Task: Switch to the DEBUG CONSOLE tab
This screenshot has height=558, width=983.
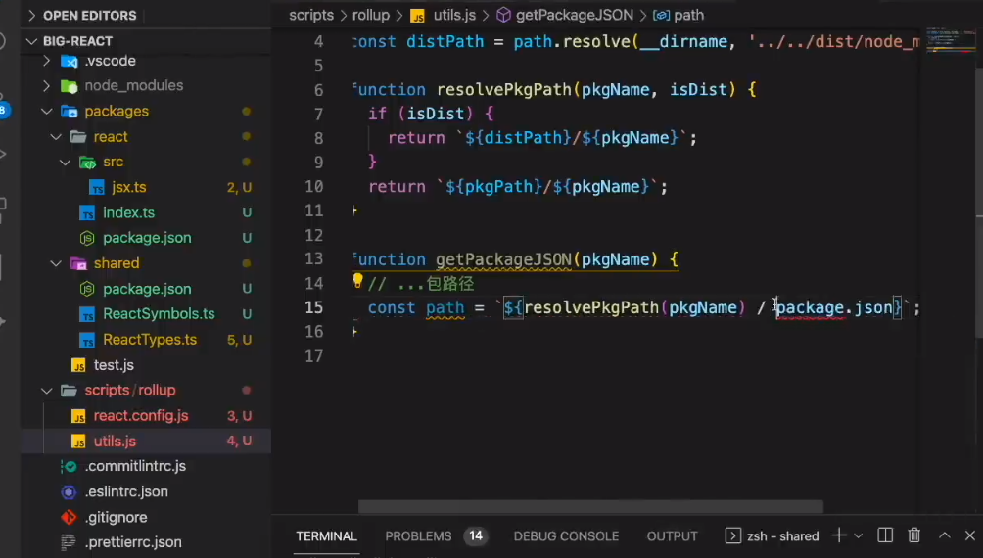Action: [x=566, y=536]
